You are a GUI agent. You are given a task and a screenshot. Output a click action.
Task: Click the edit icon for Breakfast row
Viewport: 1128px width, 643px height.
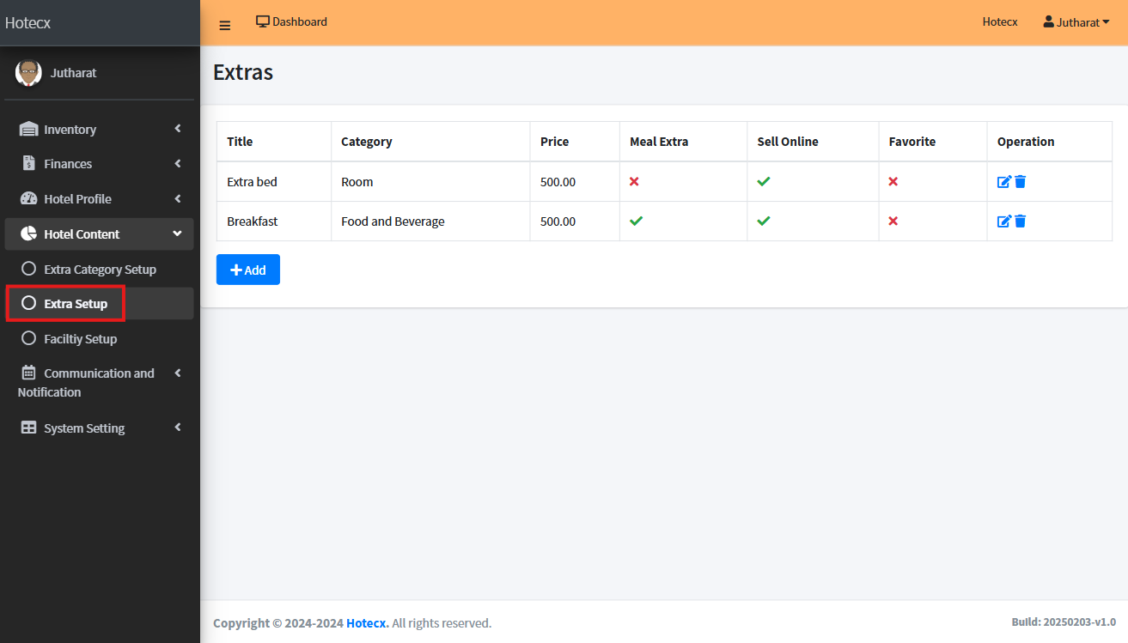1003,221
